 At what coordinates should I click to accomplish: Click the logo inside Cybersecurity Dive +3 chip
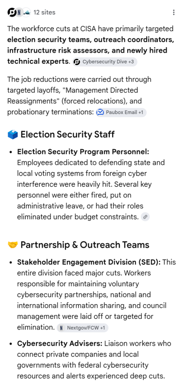pos(77,62)
